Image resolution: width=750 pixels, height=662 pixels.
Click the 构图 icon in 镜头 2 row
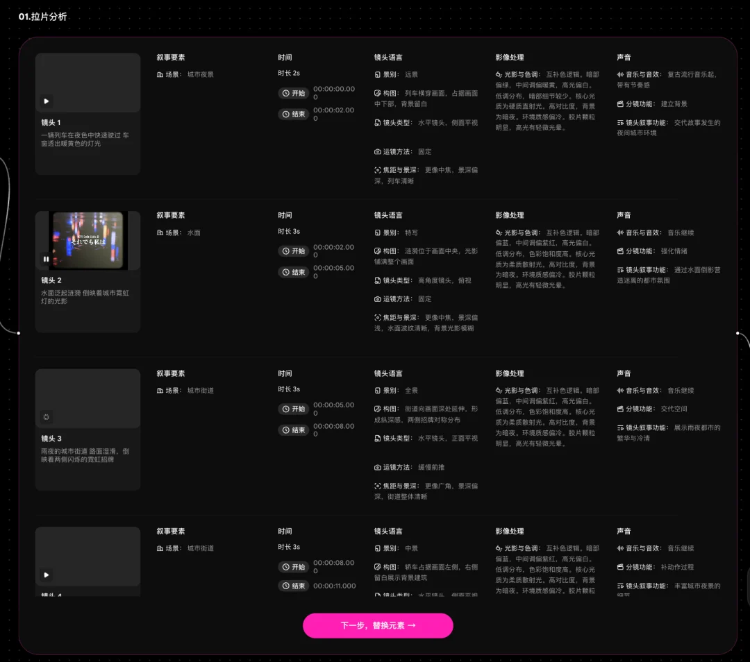pyautogui.click(x=377, y=251)
